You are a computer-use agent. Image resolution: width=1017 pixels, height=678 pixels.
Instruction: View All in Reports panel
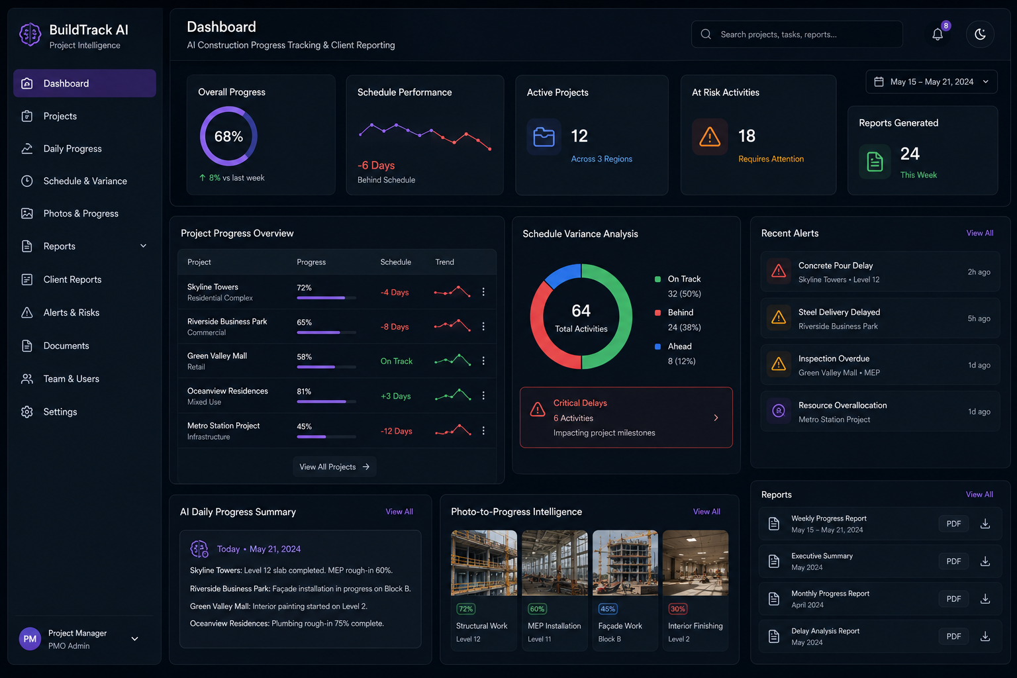[979, 495]
